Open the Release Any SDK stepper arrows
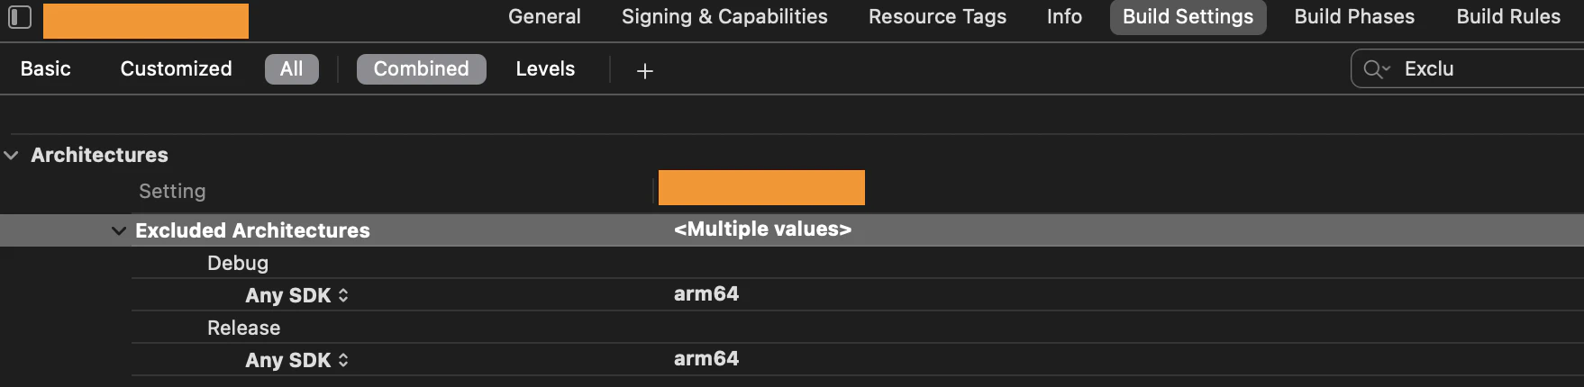Screen dimensions: 1584x387 click(x=343, y=360)
